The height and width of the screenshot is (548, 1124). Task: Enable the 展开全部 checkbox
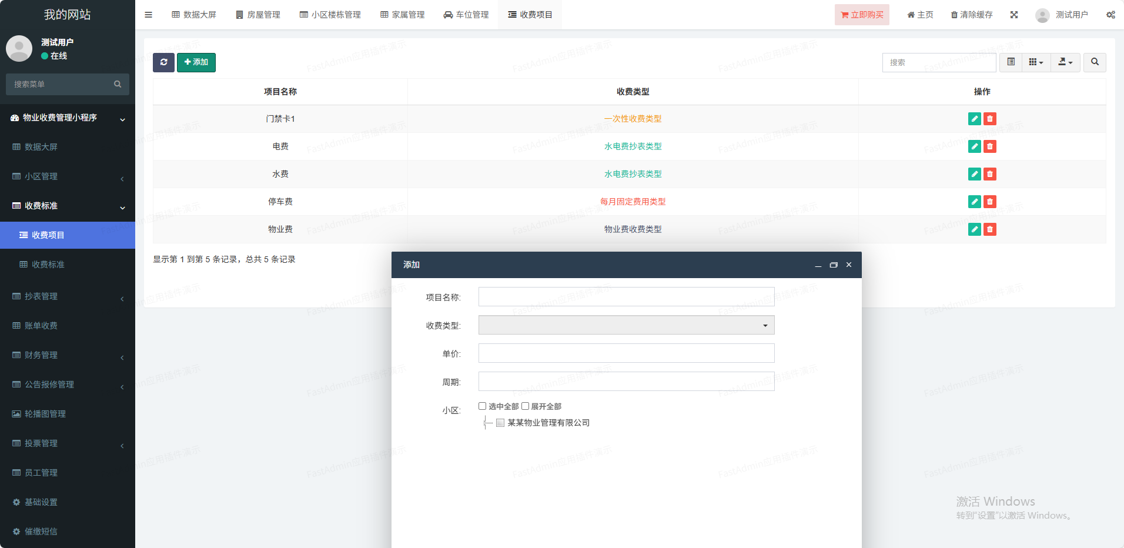tap(525, 406)
